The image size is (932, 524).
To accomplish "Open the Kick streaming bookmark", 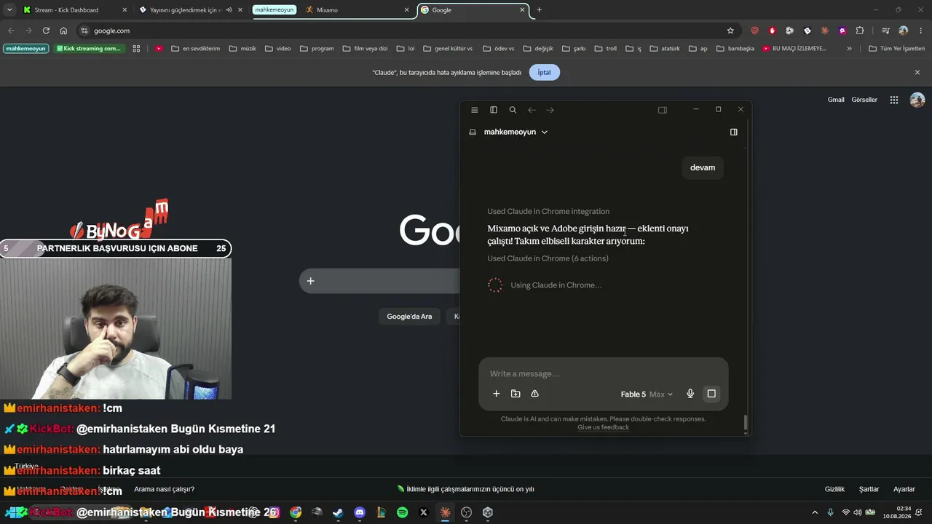I will pos(90,49).
